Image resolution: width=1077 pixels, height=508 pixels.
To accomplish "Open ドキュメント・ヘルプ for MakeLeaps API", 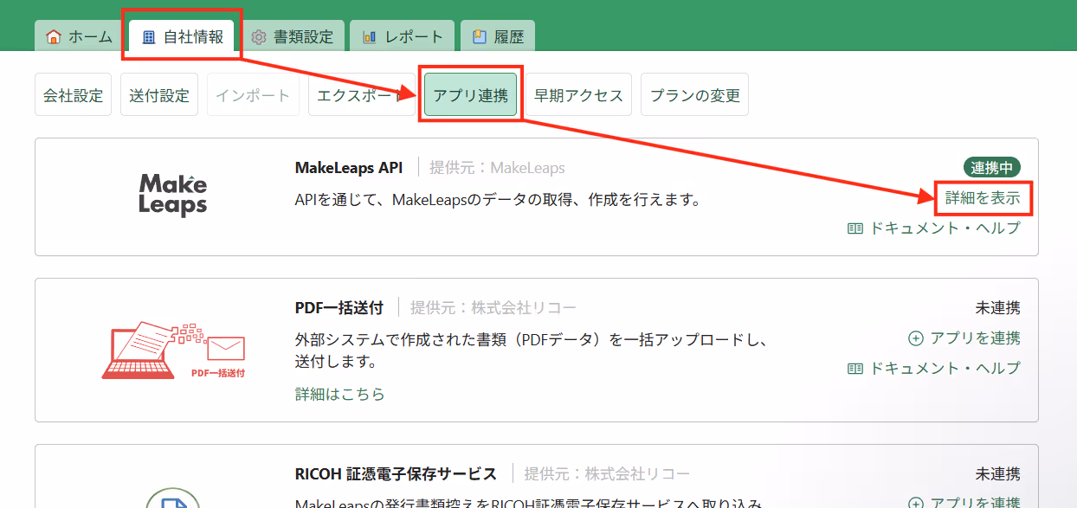I will pyautogui.click(x=945, y=228).
